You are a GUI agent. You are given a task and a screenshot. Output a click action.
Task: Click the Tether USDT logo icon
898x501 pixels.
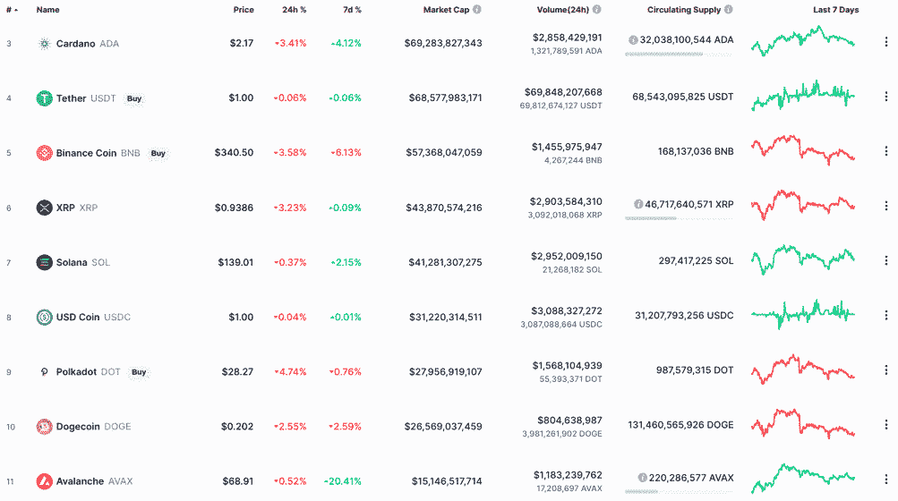point(44,98)
